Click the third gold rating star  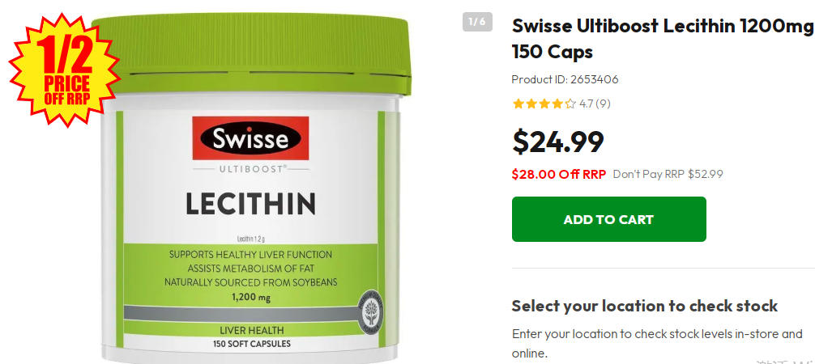(544, 104)
